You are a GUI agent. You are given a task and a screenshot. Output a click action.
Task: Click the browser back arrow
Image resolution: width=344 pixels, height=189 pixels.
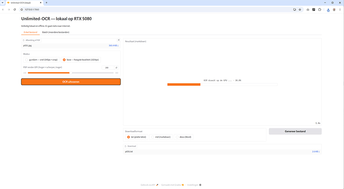click(x=3, y=10)
